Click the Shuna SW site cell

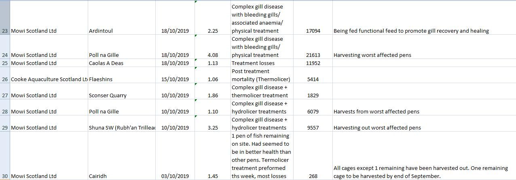click(121, 128)
